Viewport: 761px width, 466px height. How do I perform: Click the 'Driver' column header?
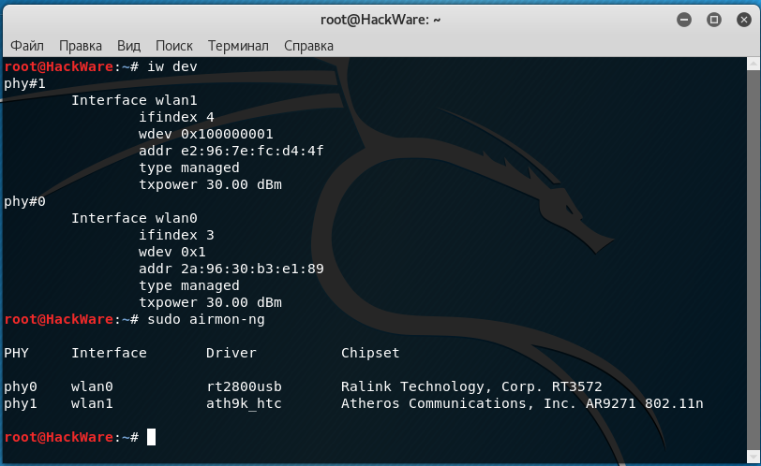pos(231,353)
